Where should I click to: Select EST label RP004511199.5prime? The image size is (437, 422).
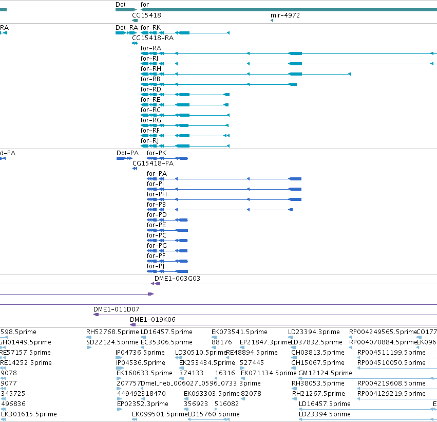391,353
